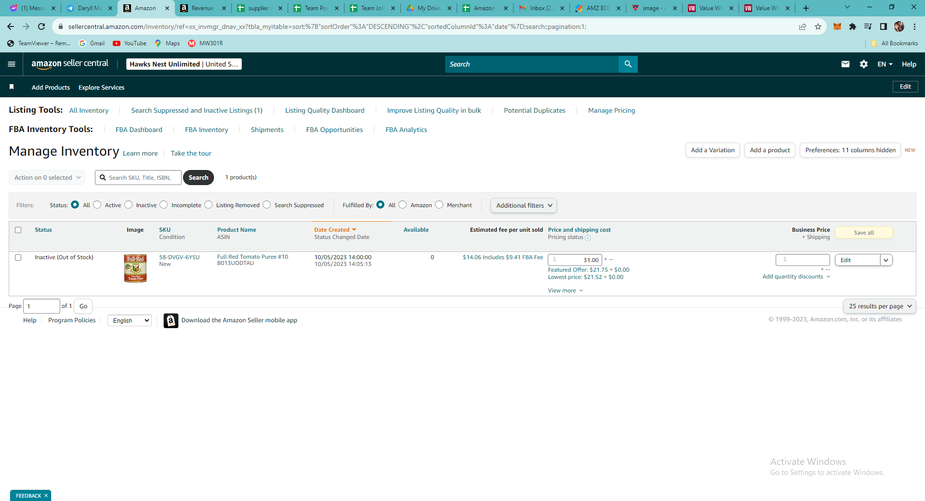This screenshot has width=925, height=501.
Task: Go back to the previous page
Action: tap(11, 26)
